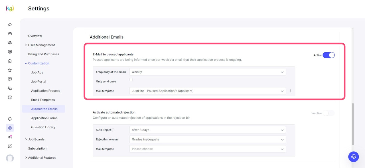Open Application Forms settings page
Viewport: 365px width, 168px height.
tap(44, 118)
